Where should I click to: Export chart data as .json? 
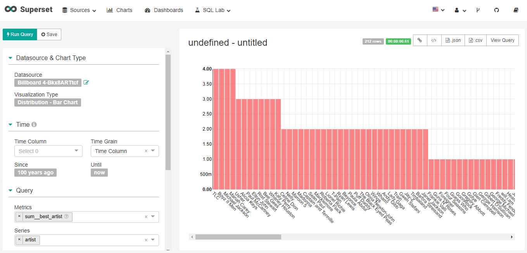tap(453, 40)
